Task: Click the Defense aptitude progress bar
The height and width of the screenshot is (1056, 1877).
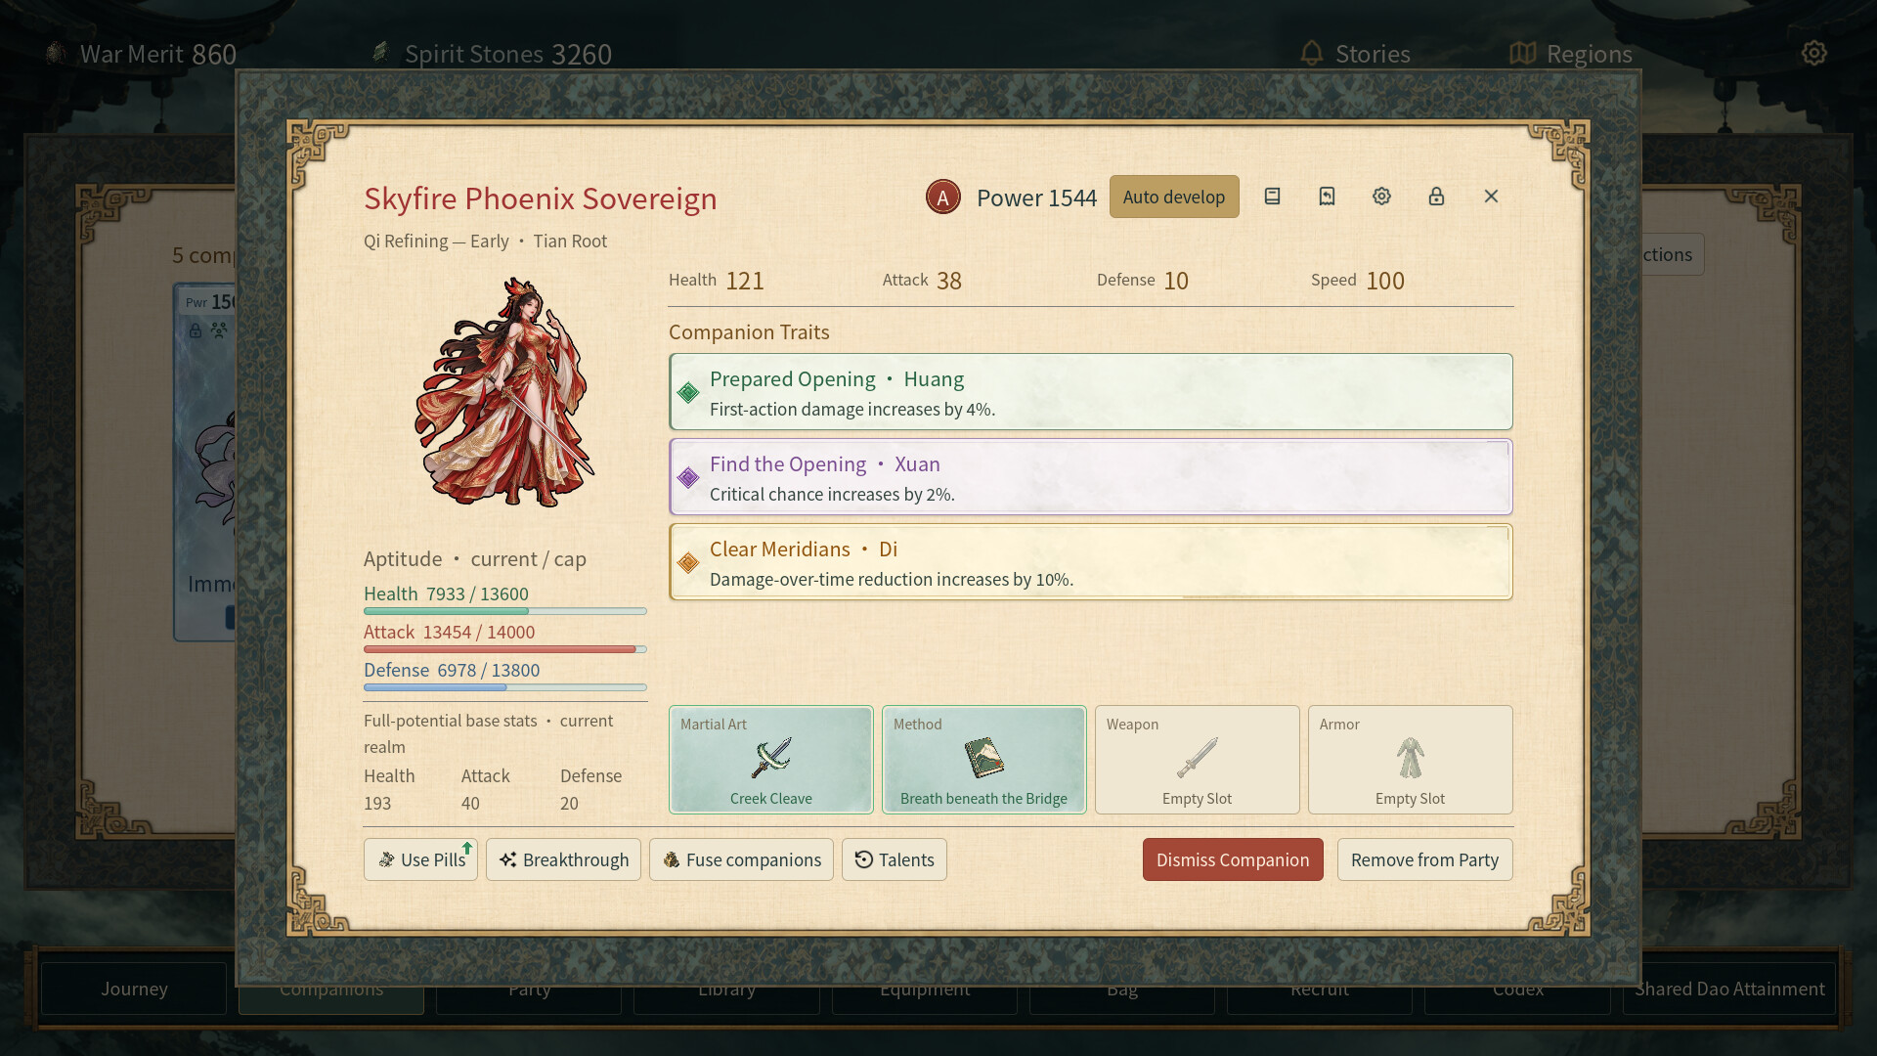Action: pyautogui.click(x=505, y=687)
